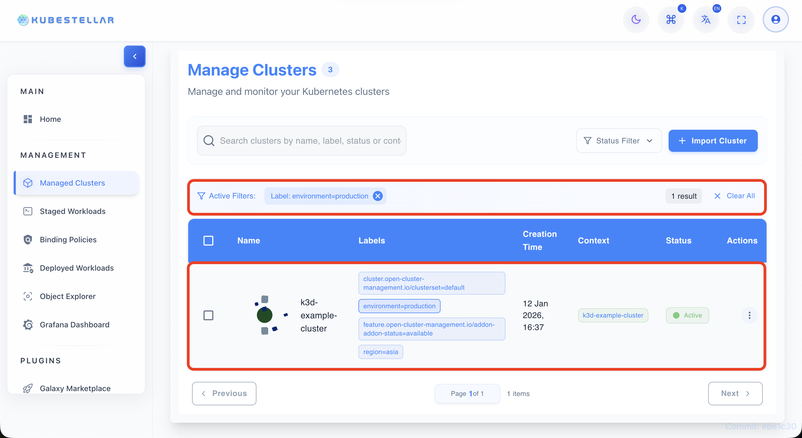The height and width of the screenshot is (438, 802).
Task: Click the Import Cluster button
Action: coord(713,141)
